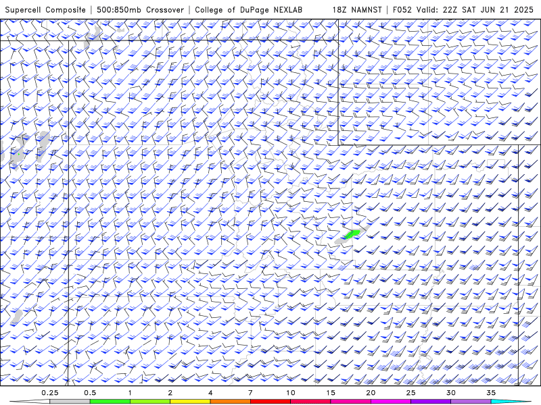Click the 'F052 Valid: 22Z SAT JUN 21 2025' text
The height and width of the screenshot is (405, 541).
point(463,9)
